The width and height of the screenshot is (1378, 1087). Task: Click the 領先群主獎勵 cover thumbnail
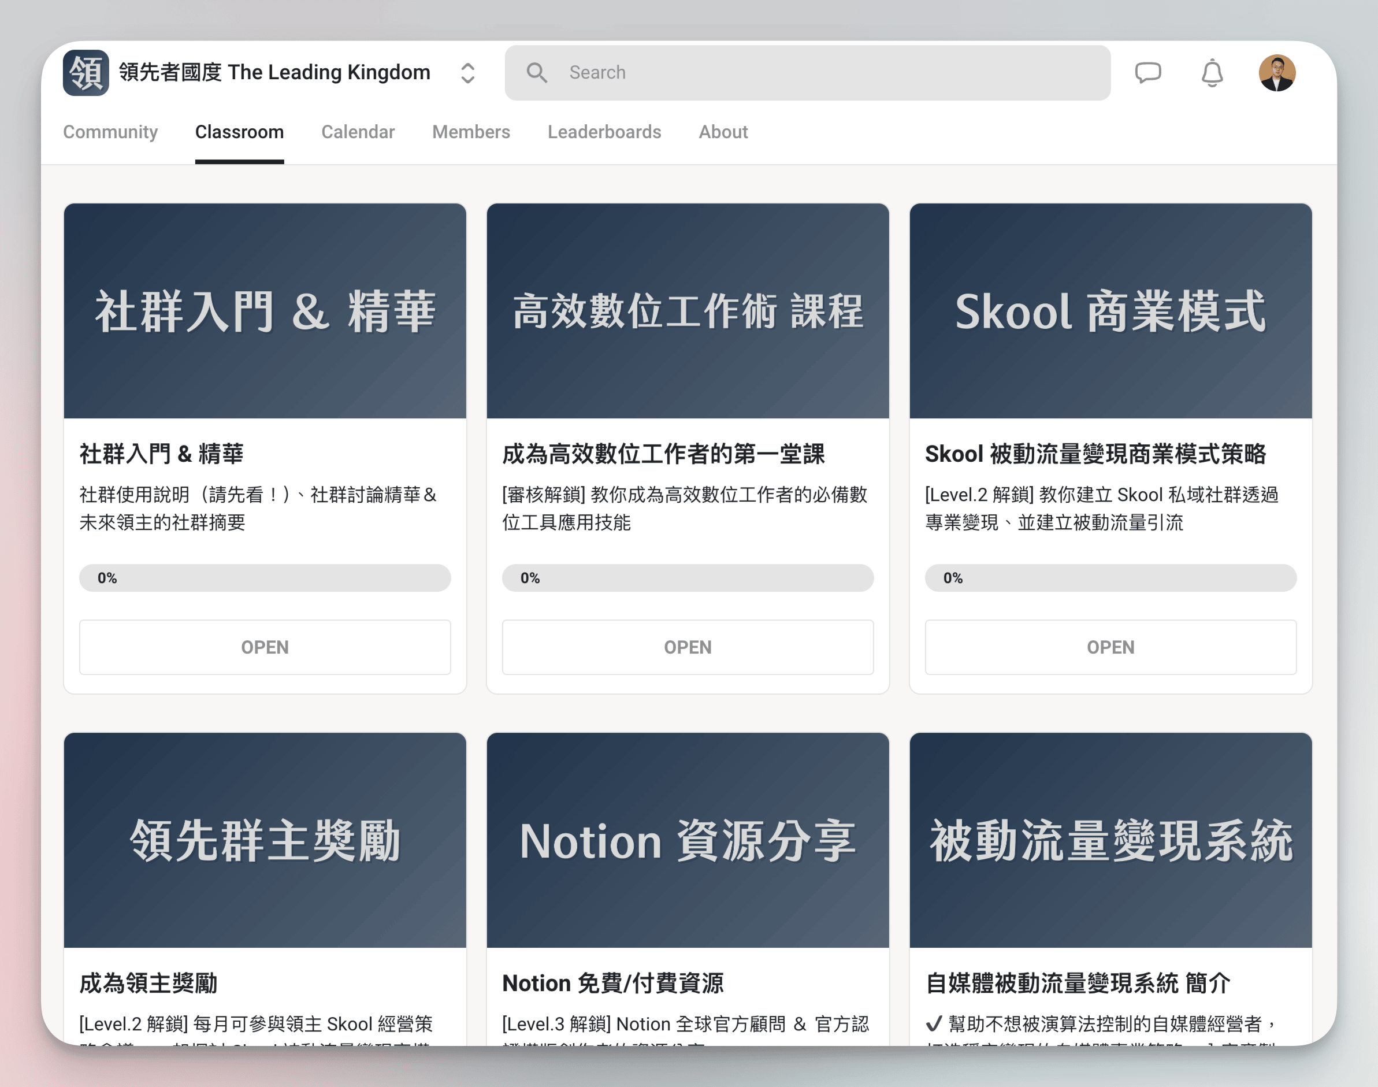[265, 840]
